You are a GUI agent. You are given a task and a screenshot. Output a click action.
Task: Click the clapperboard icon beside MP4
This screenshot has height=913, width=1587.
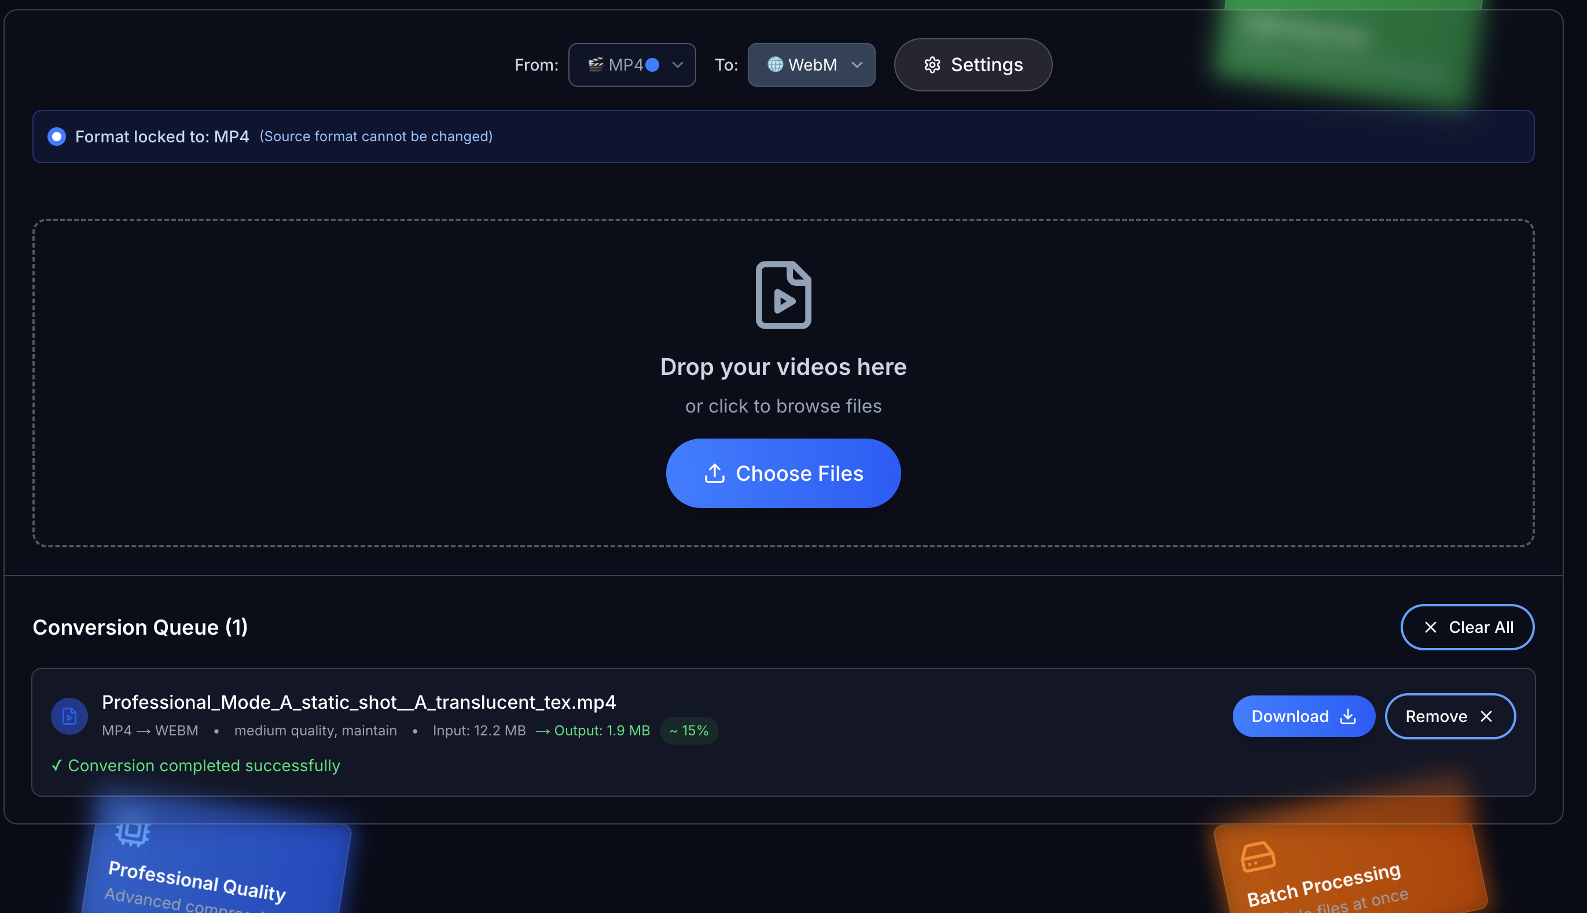coord(596,64)
